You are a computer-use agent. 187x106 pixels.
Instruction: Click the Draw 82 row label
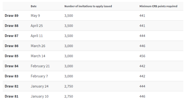12,86
